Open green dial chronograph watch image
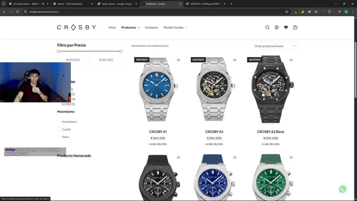Image resolution: width=357 pixels, height=201 pixels. pos(271,177)
